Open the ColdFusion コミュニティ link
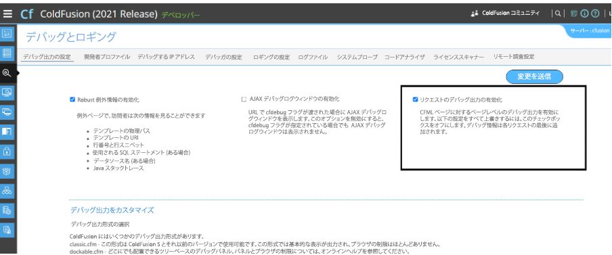The width and height of the screenshot is (612, 255). point(511,14)
